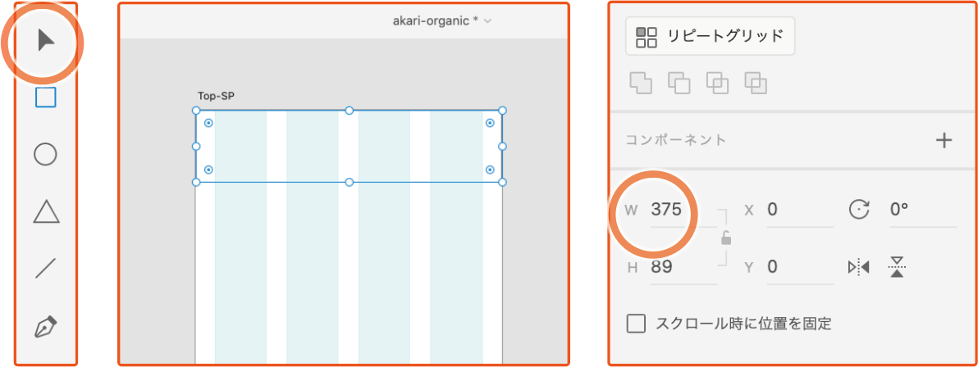Flip the selection horizontally
This screenshot has height=367, width=978.
[858, 267]
